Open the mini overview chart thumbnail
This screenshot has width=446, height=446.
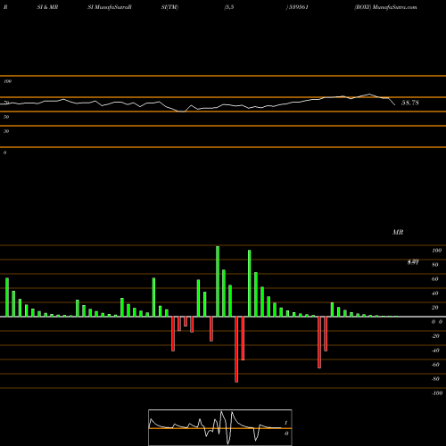point(220,427)
